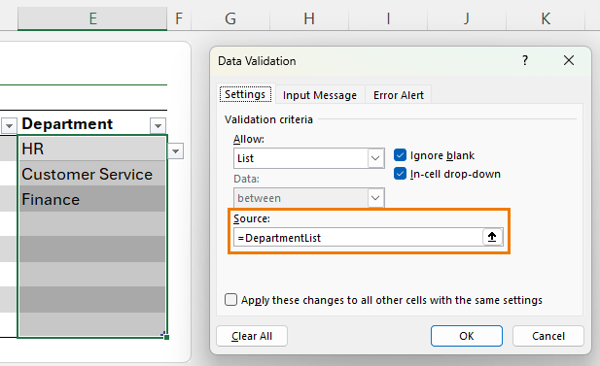This screenshot has width=600, height=366.
Task: Select column I header
Action: point(388,18)
